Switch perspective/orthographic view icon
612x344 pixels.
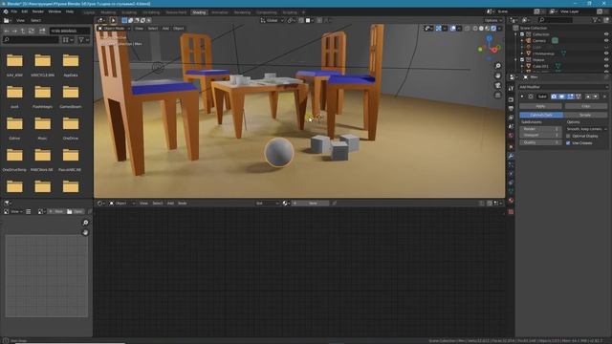point(497,96)
